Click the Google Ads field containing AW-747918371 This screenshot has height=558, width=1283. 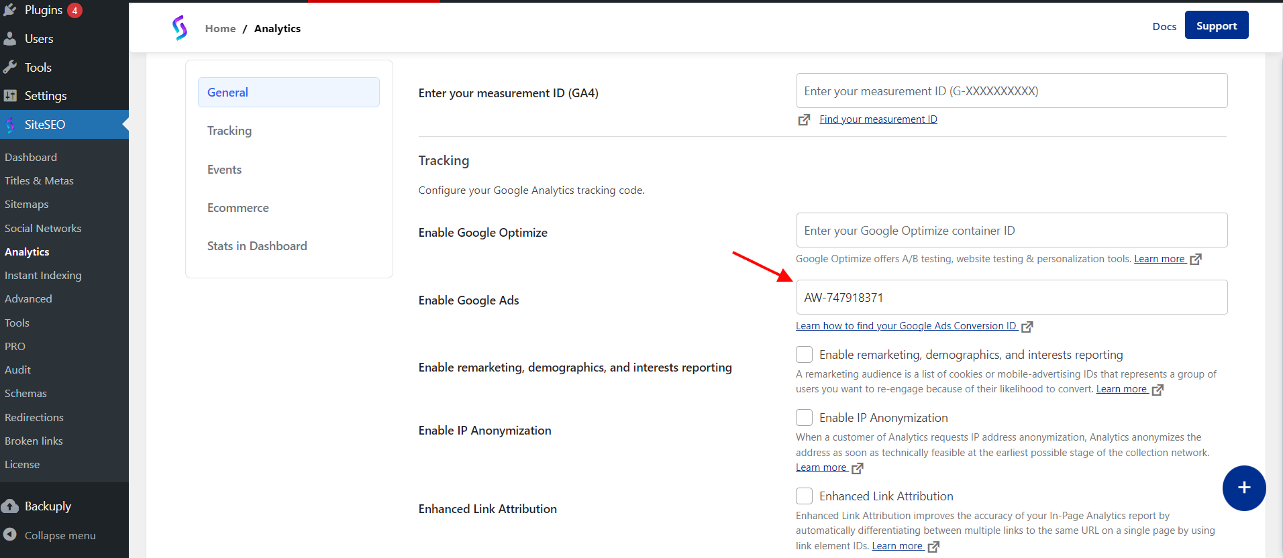tap(1012, 297)
